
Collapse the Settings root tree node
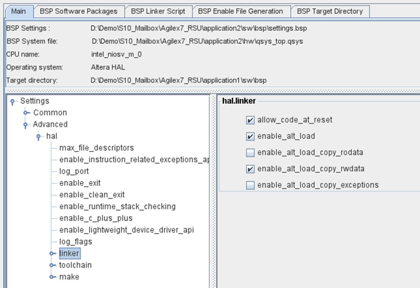tap(13, 102)
